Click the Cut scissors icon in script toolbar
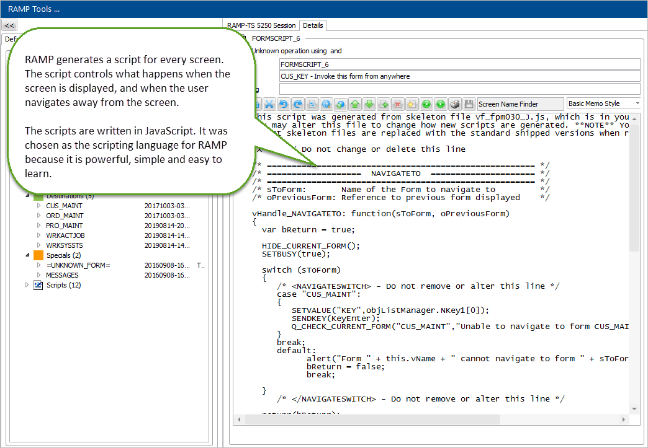The height and width of the screenshot is (448, 648). tap(270, 104)
